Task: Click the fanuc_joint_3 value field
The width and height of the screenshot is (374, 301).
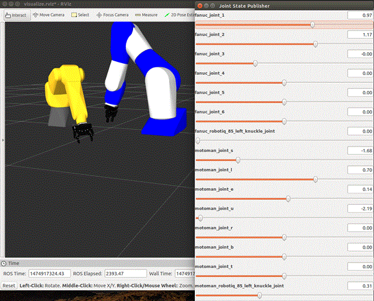Action: point(360,54)
